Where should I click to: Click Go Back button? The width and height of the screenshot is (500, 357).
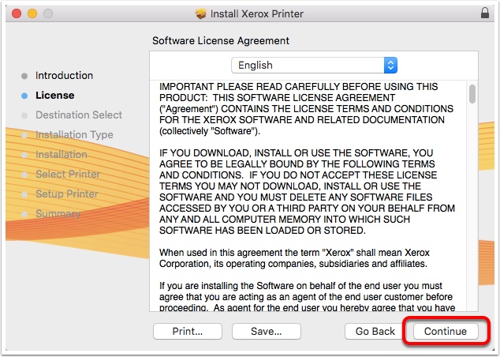[375, 331]
